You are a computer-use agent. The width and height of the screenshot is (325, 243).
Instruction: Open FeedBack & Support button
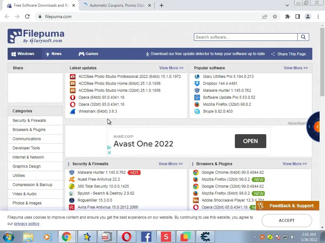coord(288,206)
